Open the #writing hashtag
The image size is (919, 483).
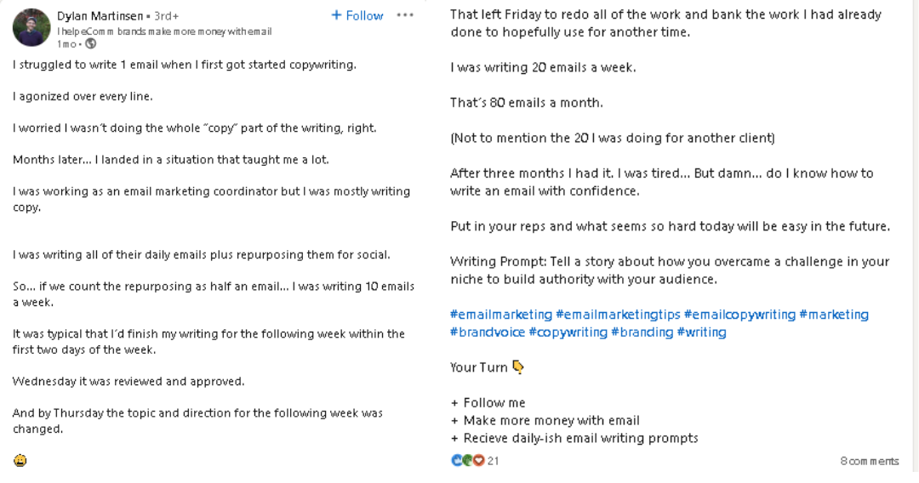point(701,332)
